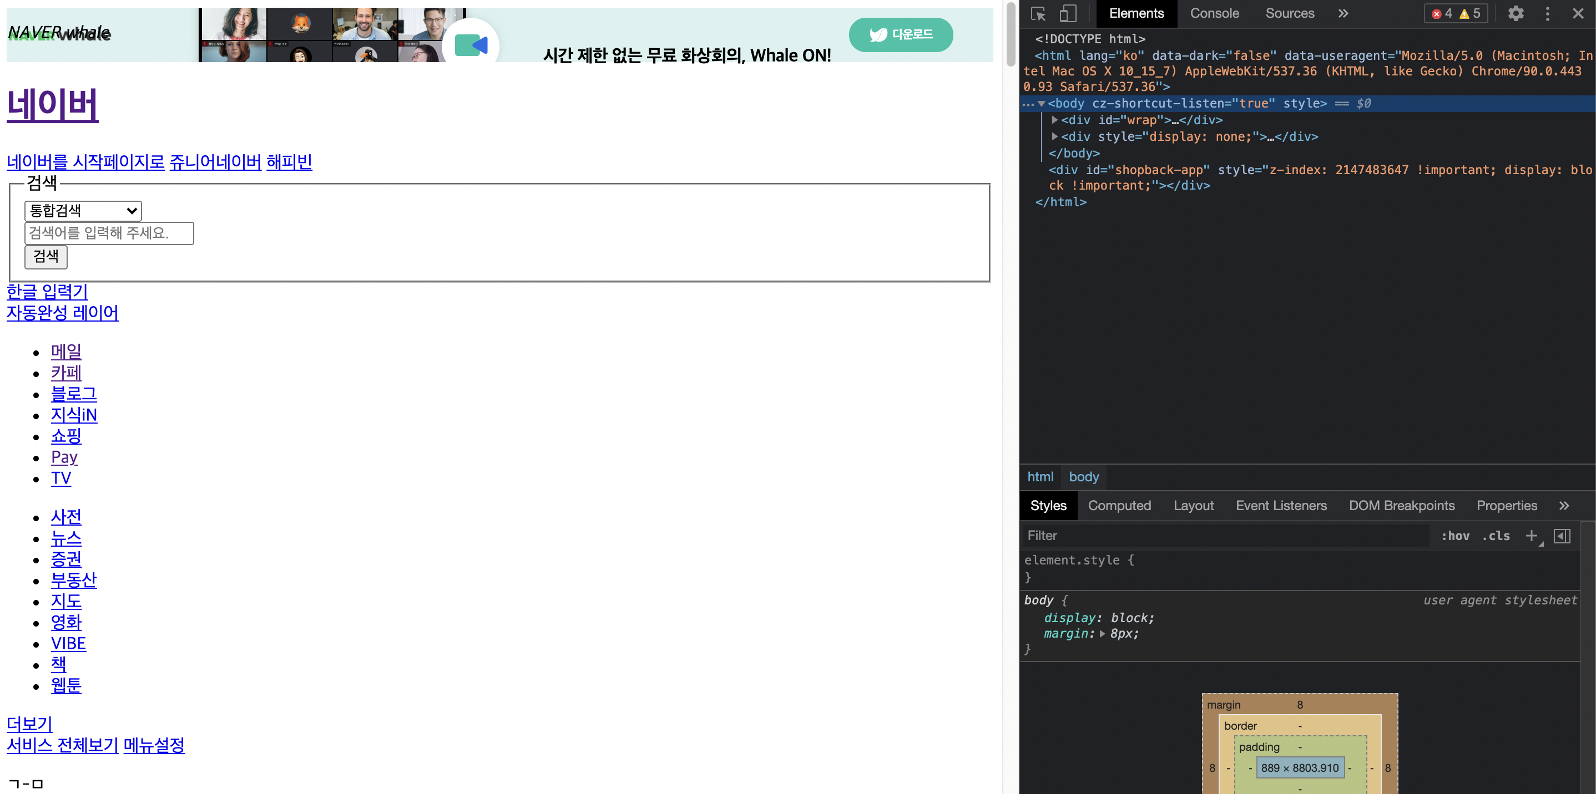Click the Whale video camera icon

click(471, 45)
